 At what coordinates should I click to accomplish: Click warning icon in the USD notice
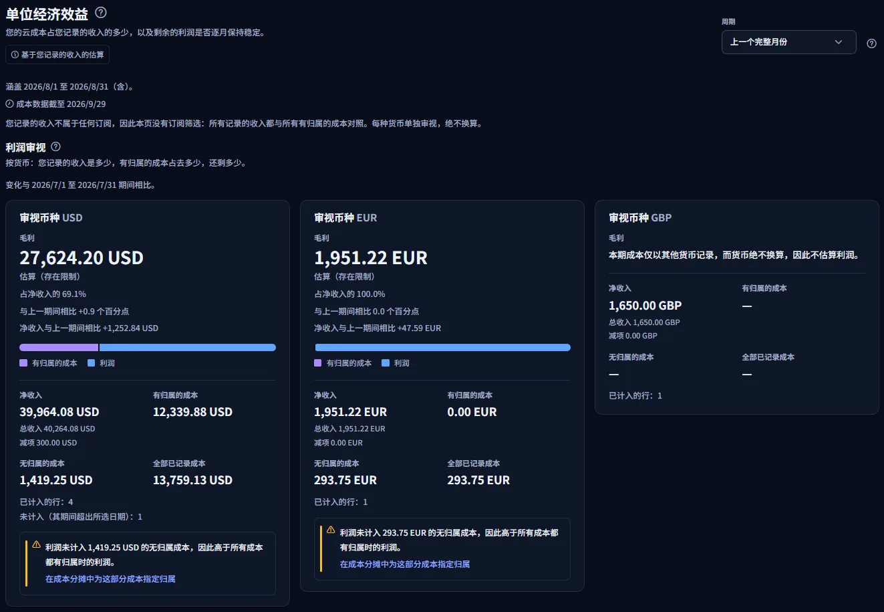coord(37,545)
